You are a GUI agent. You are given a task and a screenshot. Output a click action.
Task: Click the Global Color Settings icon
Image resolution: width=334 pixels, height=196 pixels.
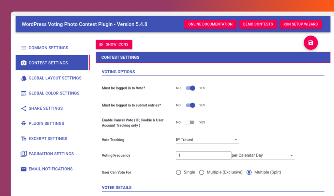click(23, 93)
